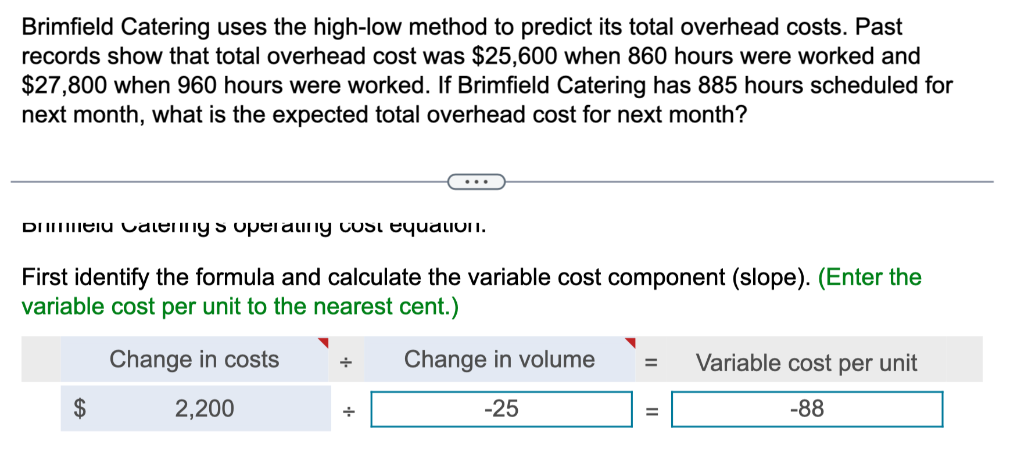Screen dimensions: 1010x459
Task: Click the red hint triangle on Change in volume
Action: tap(631, 343)
